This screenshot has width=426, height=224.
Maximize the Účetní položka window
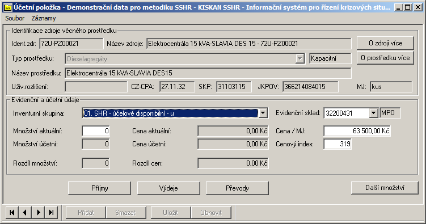408,7
